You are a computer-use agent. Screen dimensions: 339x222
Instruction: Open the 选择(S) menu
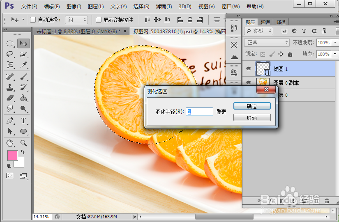141,7
